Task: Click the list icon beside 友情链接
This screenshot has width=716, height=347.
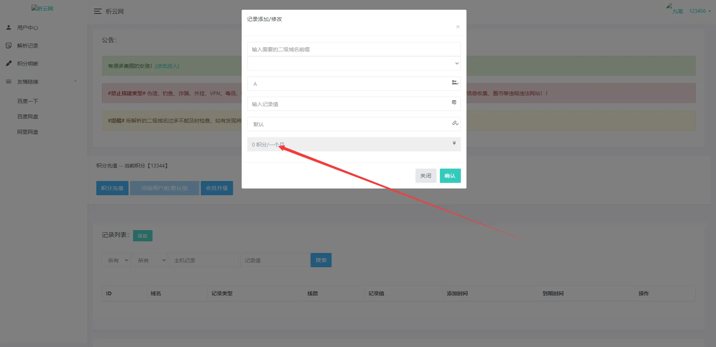Action: (x=9, y=81)
